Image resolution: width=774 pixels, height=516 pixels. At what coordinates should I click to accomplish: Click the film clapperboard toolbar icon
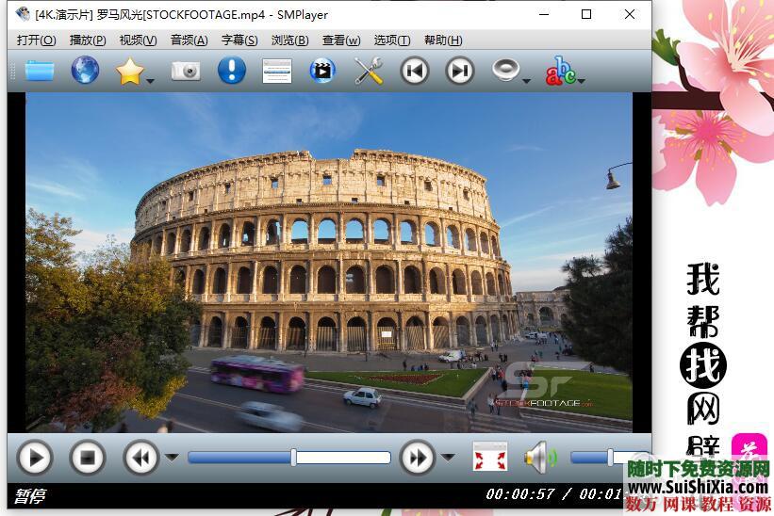322,71
